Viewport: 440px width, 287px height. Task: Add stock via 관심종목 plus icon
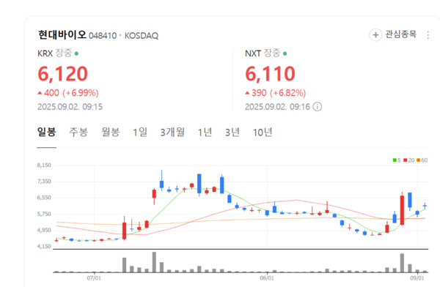(375, 35)
